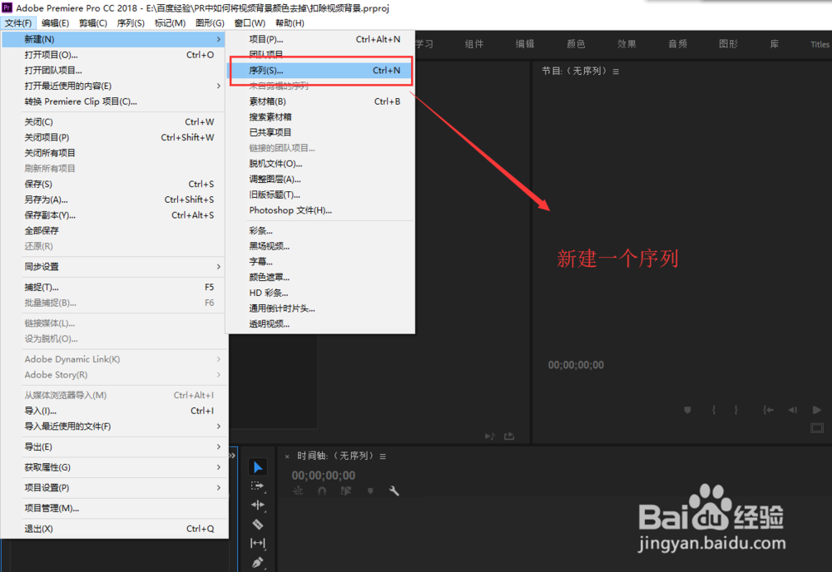Expand the 获取属性(G) submenu
The width and height of the screenshot is (832, 572).
[x=114, y=467]
